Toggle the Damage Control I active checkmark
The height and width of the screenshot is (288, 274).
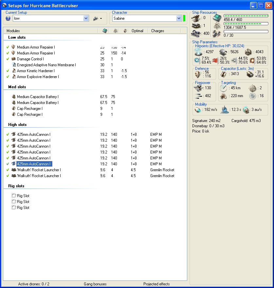click(8, 59)
